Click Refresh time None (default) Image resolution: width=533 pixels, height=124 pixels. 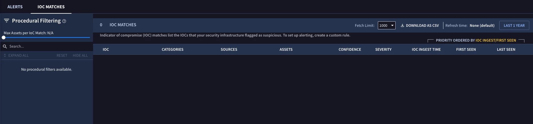click(x=482, y=25)
